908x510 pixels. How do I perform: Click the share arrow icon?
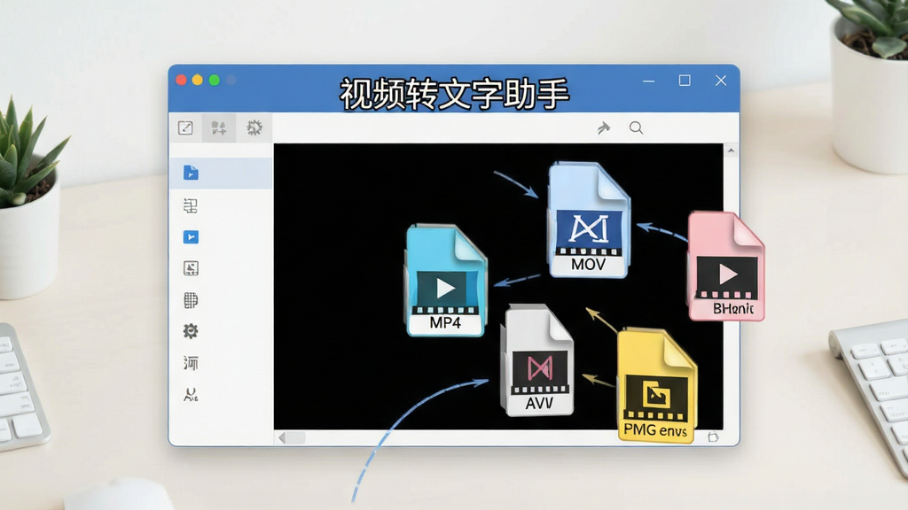coord(603,127)
